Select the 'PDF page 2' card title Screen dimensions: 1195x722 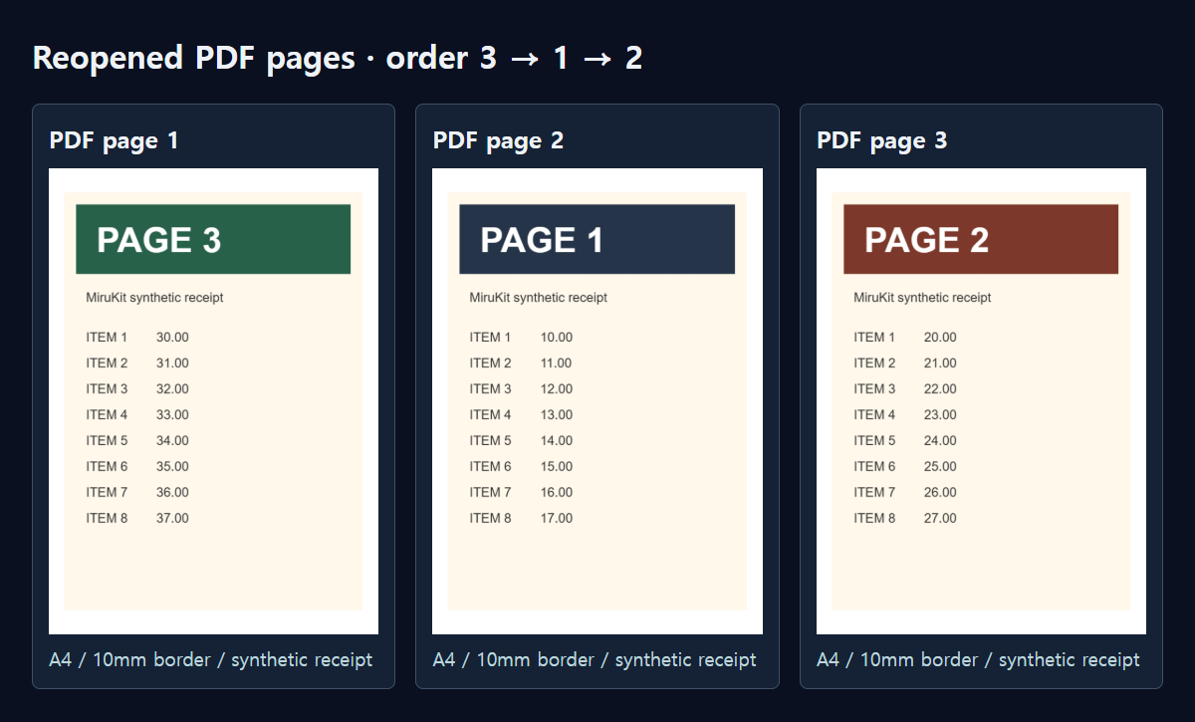[498, 140]
